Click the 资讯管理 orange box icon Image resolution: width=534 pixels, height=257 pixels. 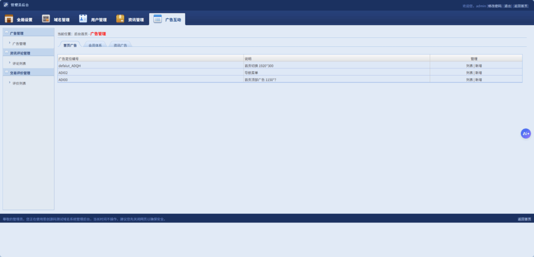point(120,19)
